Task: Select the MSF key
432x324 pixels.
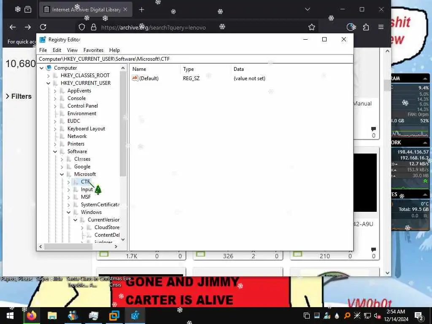Action: click(86, 197)
